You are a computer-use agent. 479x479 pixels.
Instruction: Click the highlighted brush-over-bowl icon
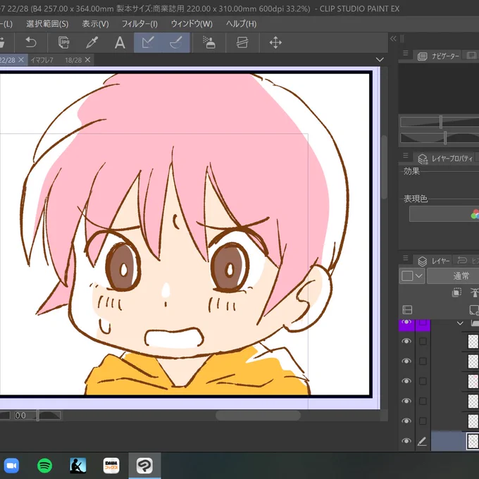[175, 42]
